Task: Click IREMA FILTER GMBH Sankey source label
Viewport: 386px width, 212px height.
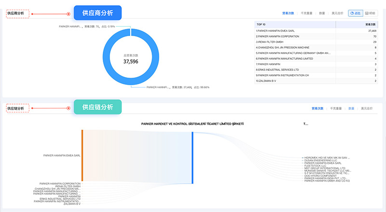Action: point(68,186)
